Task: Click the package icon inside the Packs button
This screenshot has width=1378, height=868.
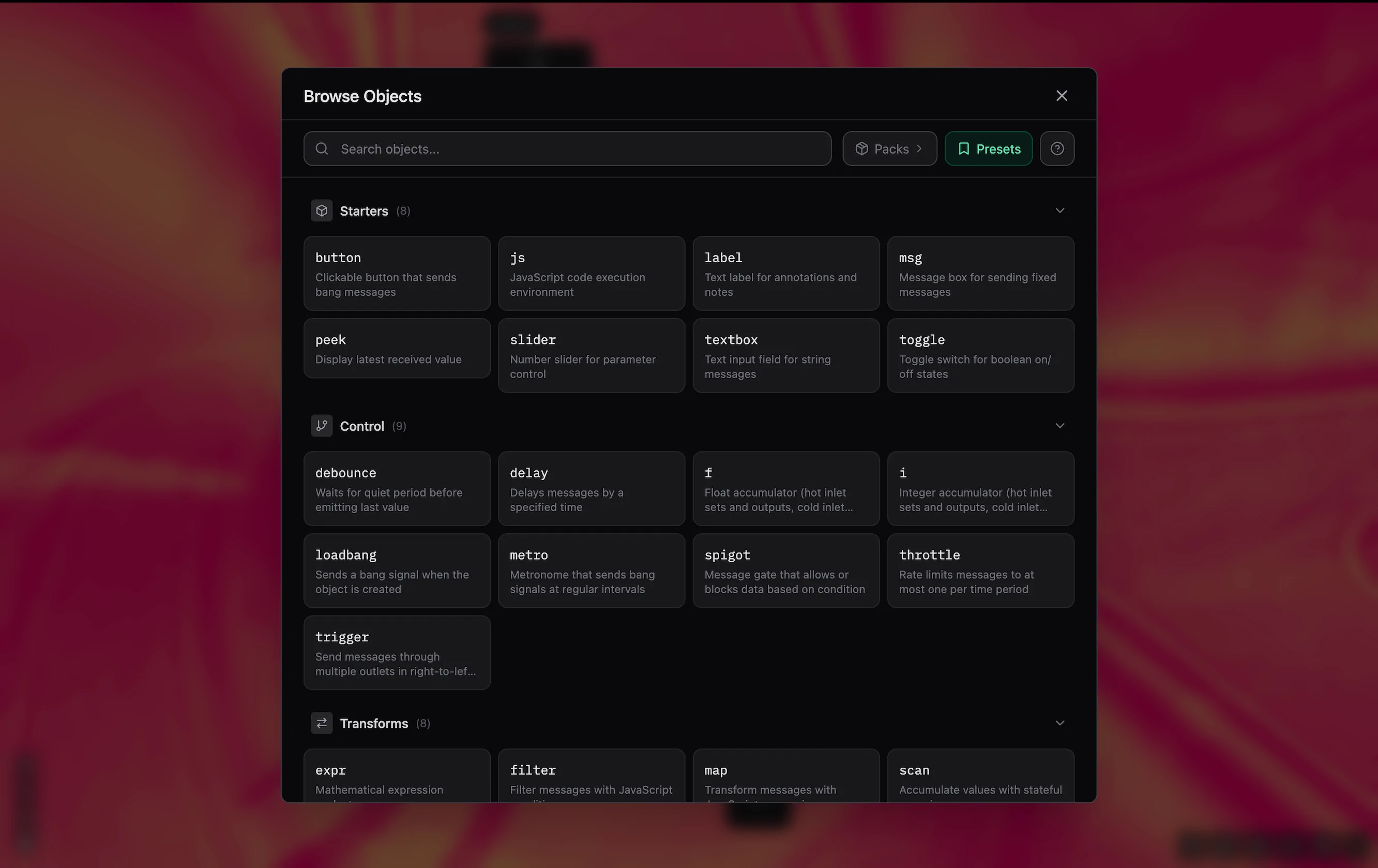Action: point(863,148)
